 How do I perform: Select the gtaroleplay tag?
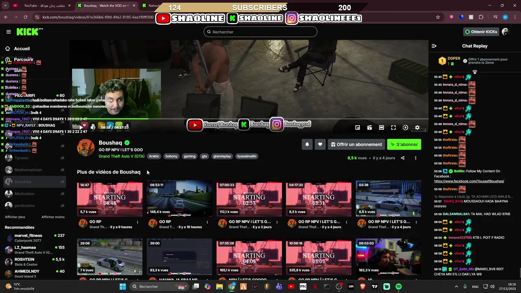pos(222,156)
